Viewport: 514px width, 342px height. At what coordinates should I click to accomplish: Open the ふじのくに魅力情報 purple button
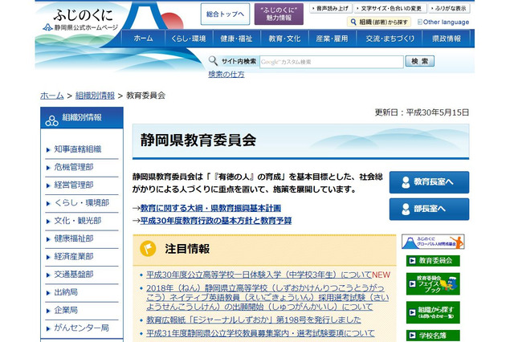[x=279, y=14]
